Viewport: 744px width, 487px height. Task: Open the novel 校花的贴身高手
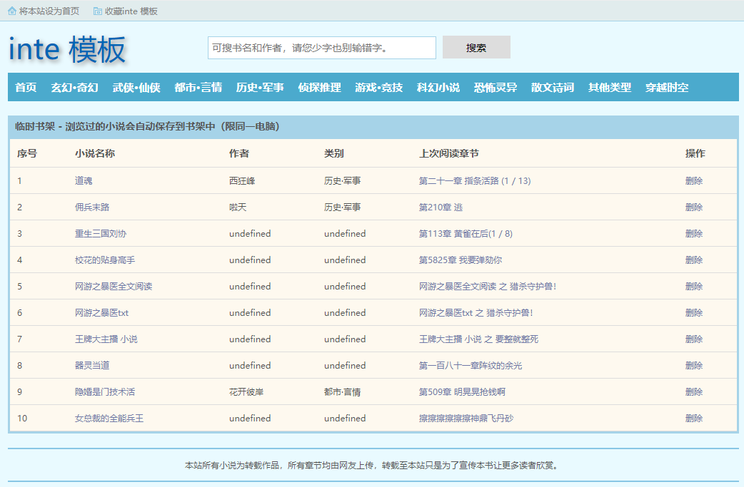tap(104, 260)
